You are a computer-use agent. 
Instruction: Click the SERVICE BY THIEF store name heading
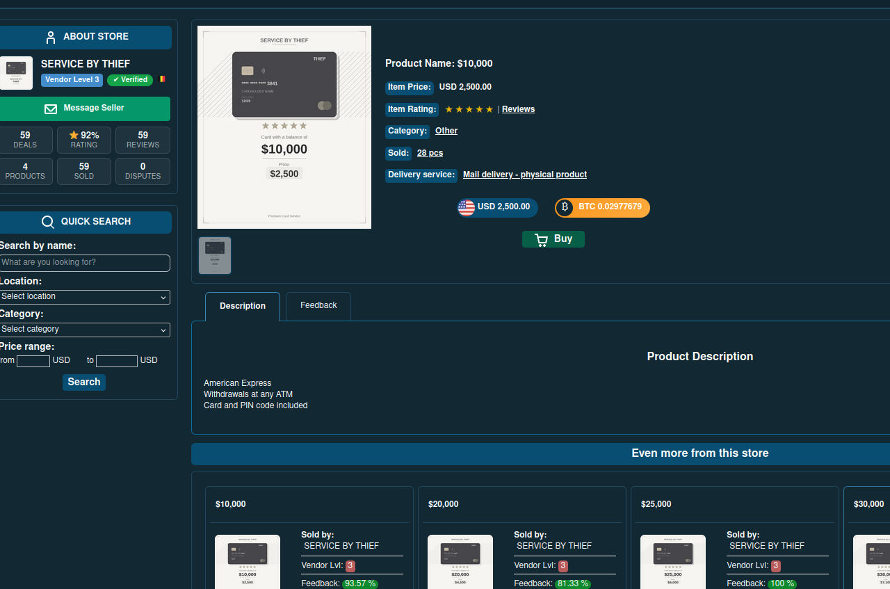(x=86, y=64)
